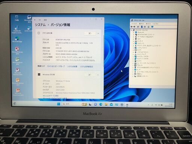192x144 pixels.
Task: Select モニター entry in Device Manager tree
Action: click(x=139, y=69)
